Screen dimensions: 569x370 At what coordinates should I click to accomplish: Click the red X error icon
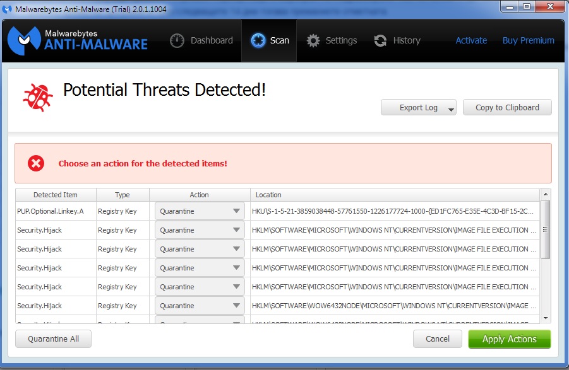pos(36,163)
